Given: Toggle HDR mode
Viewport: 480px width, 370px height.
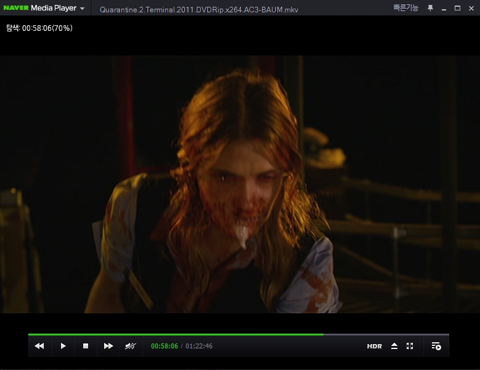Looking at the screenshot, I should point(374,347).
